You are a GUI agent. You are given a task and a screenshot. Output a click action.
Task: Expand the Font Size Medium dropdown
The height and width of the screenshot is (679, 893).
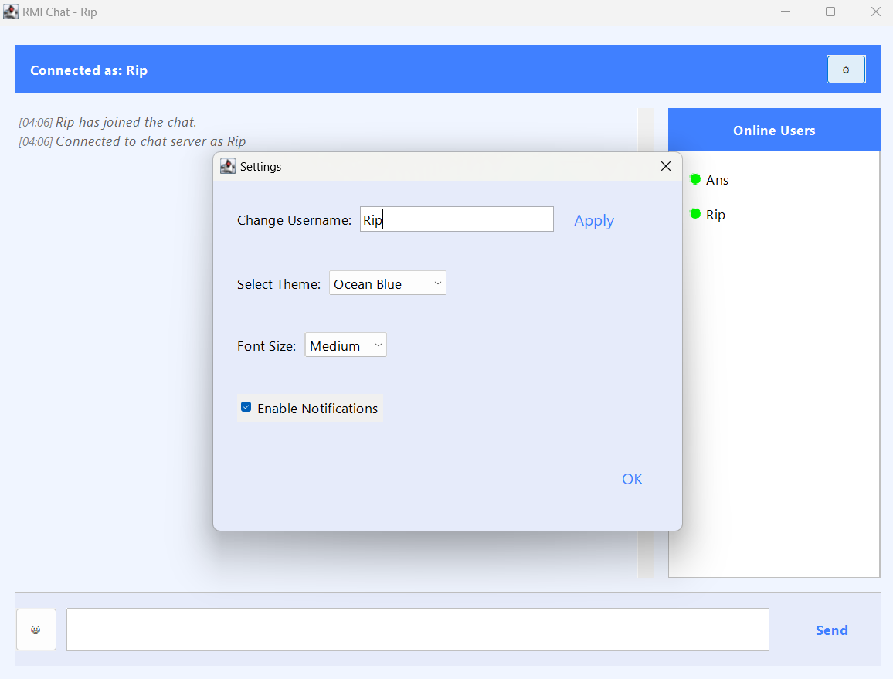click(x=346, y=345)
